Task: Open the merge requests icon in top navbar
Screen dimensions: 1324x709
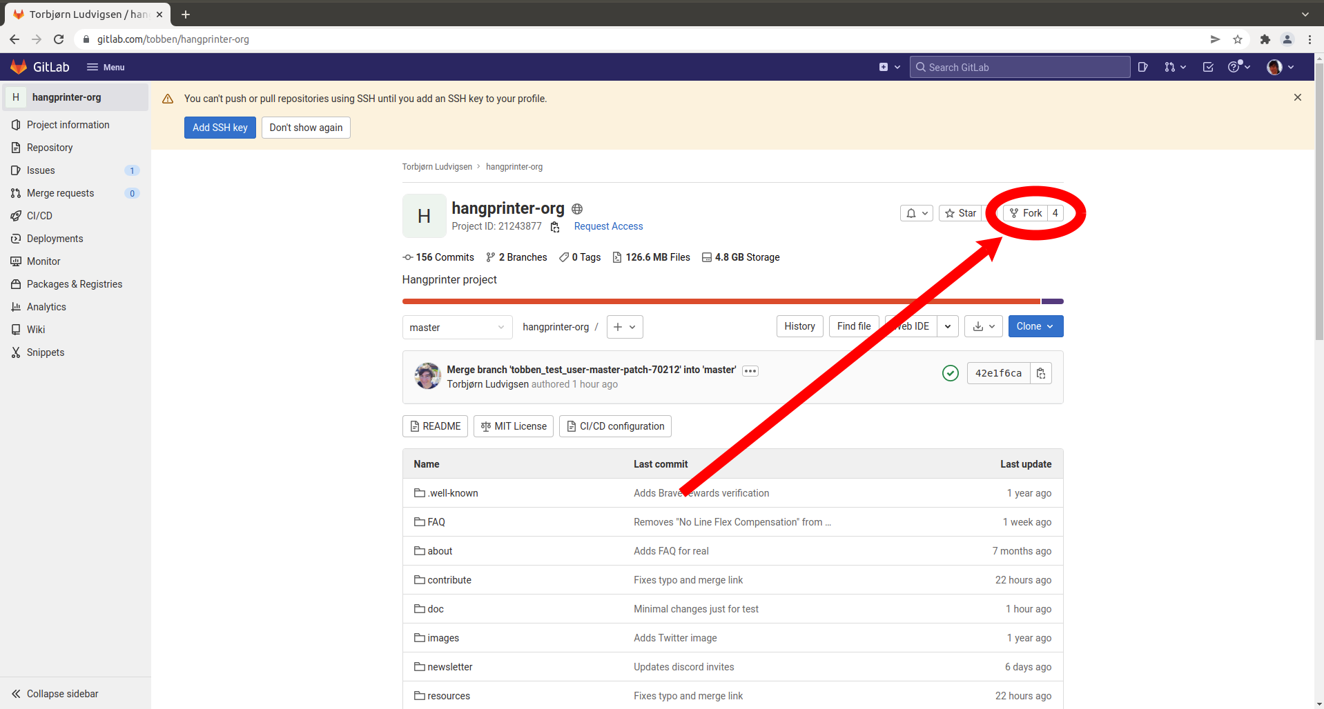Action: pyautogui.click(x=1174, y=67)
